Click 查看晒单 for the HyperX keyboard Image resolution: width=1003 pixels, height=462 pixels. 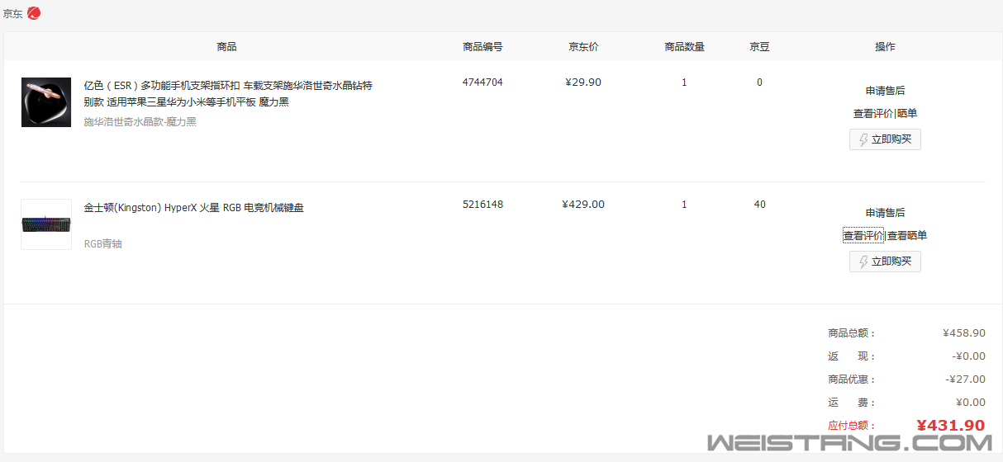907,236
